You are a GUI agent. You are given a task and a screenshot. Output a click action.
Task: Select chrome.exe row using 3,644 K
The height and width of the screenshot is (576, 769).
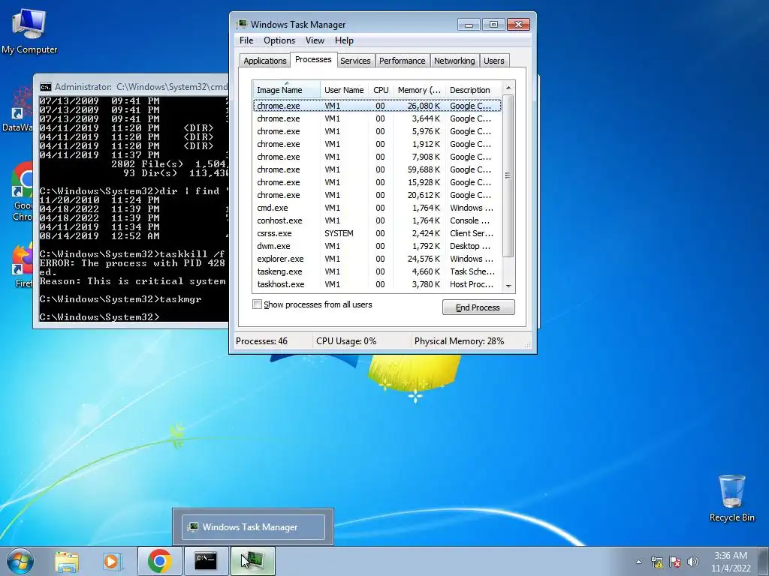377,118
